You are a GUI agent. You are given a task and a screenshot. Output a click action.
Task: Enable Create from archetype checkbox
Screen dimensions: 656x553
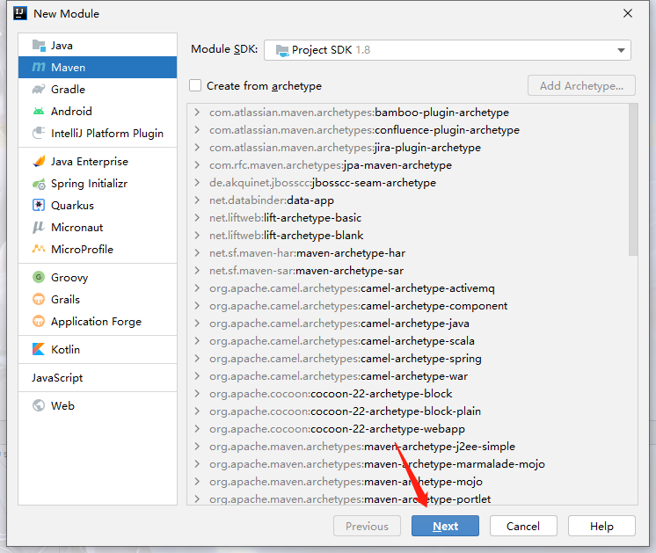(195, 85)
